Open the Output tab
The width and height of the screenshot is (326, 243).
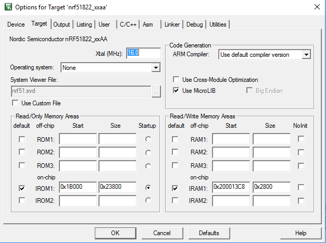click(x=61, y=25)
